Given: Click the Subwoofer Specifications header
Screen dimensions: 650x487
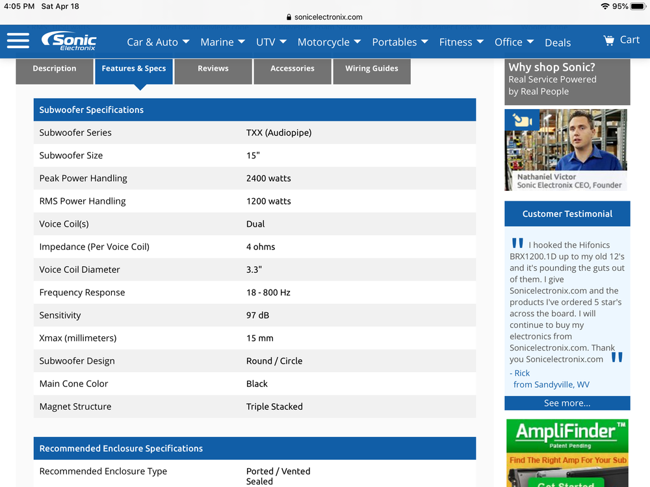Looking at the screenshot, I should [x=255, y=110].
